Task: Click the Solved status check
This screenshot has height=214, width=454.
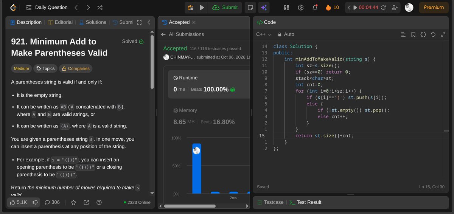Action: pyautogui.click(x=133, y=42)
